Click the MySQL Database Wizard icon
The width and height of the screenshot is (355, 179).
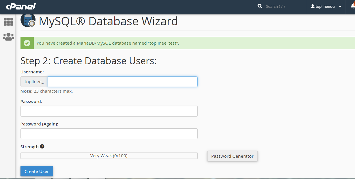[x=28, y=21]
